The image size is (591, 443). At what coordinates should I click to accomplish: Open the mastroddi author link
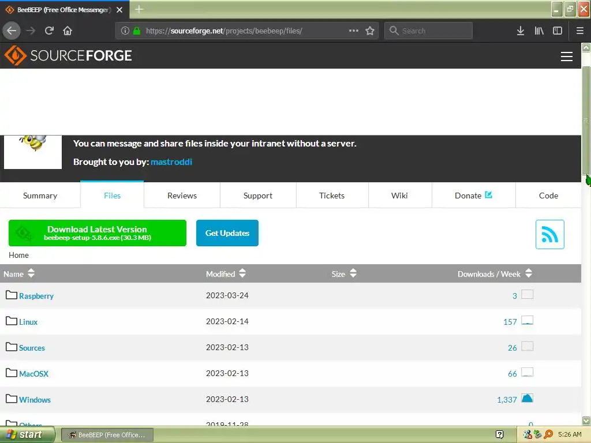pyautogui.click(x=171, y=162)
